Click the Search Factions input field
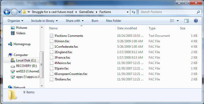Viewport: 204px width, 104px height. [167, 12]
